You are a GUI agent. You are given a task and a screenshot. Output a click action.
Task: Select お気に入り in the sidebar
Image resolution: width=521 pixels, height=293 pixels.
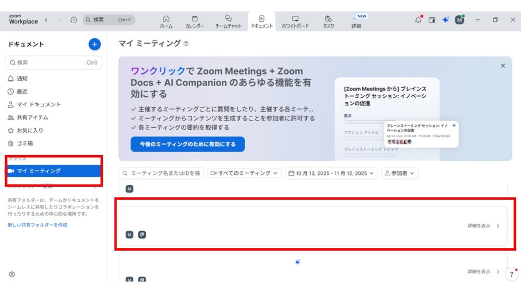[30, 130]
